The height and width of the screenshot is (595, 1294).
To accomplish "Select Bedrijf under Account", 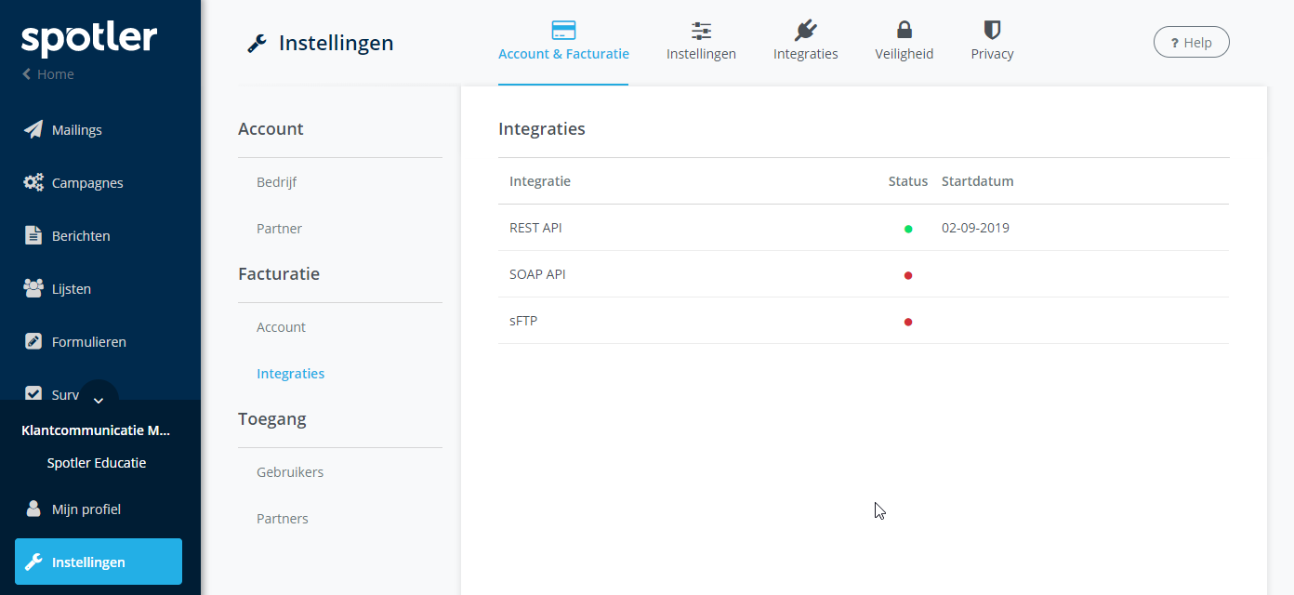I will tap(277, 182).
